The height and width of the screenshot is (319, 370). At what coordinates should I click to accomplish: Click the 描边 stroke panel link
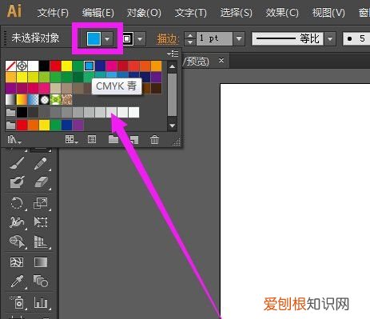coord(167,39)
